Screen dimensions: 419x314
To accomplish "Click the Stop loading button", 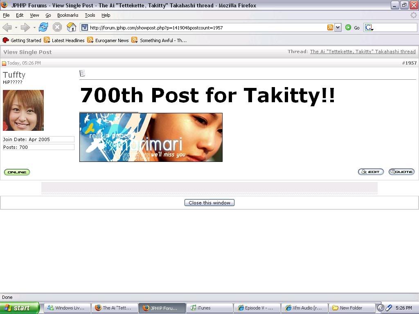I will (x=57, y=27).
